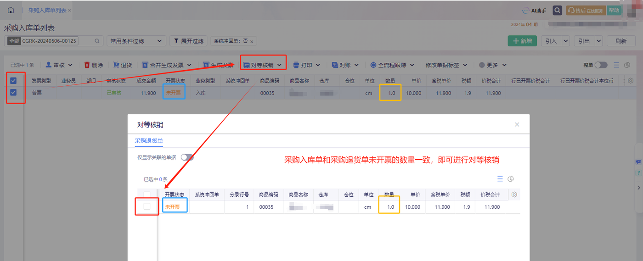Image resolution: width=643 pixels, height=261 pixels.
Task: Open the 对等核销 toolbar dropdown
Action: (262, 65)
